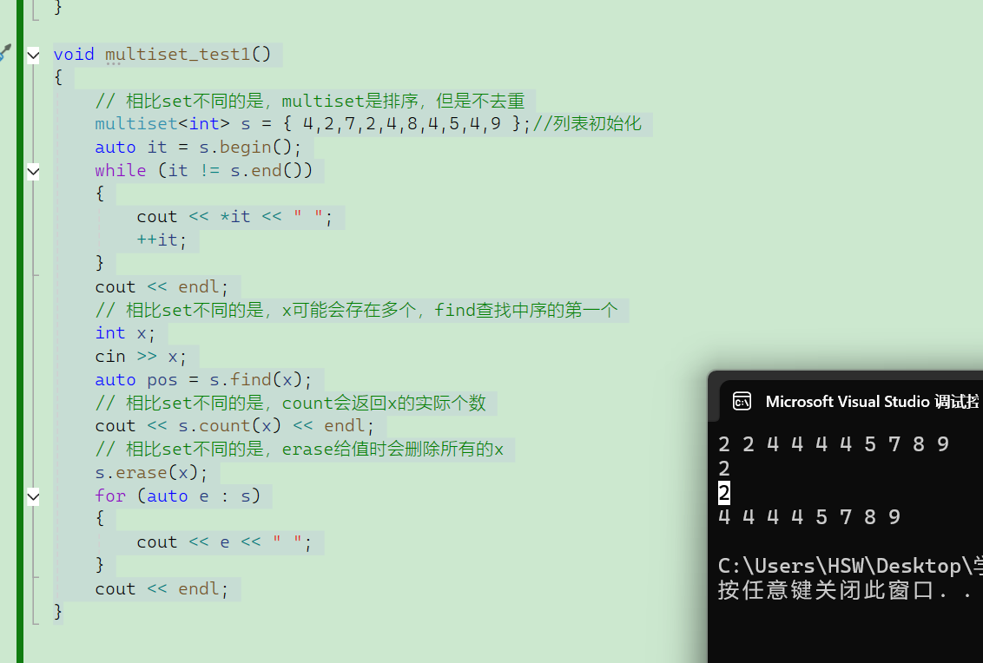This screenshot has width=983, height=663.
Task: Click the comment about erase deleting all x
Action: click(x=299, y=450)
